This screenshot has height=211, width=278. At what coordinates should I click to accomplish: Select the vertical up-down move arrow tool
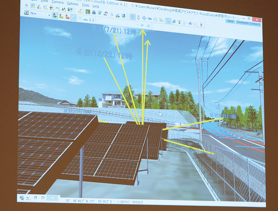coord(138,17)
